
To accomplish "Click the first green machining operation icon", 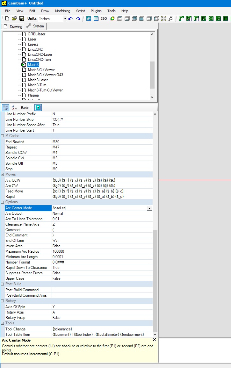I will [x=182, y=18].
